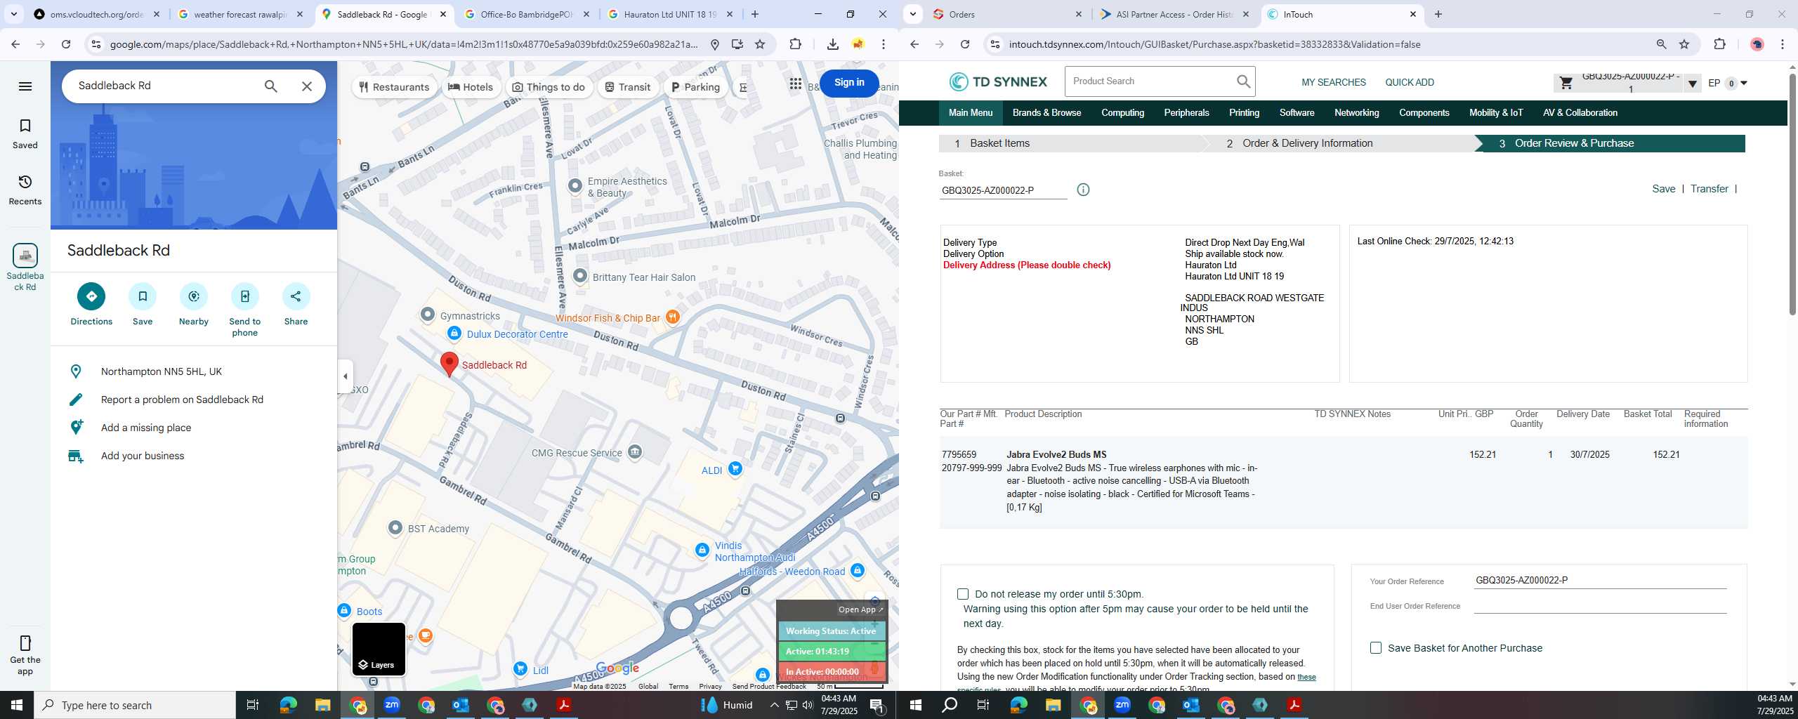Click Get the app in Maps sidebar
Viewport: 1798px width, 719px height.
(25, 654)
